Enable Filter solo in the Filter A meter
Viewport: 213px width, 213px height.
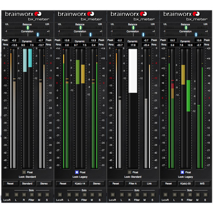[137, 195]
